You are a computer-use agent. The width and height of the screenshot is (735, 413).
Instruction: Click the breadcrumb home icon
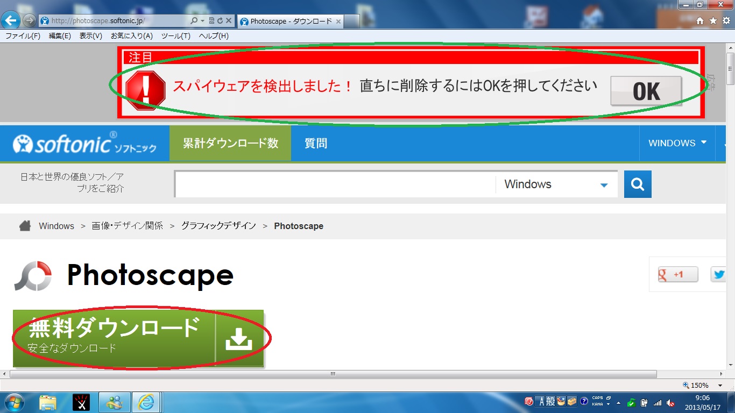pyautogui.click(x=25, y=226)
